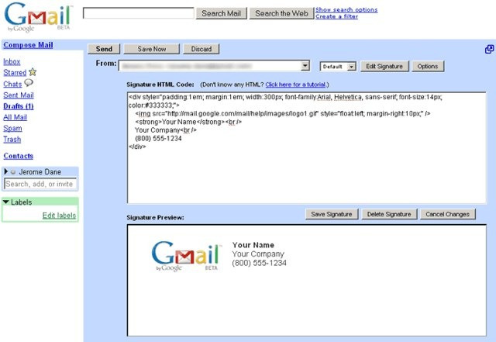Click 'Signature HTML Code:' label
Screen dimensions: 496x342
coord(160,85)
